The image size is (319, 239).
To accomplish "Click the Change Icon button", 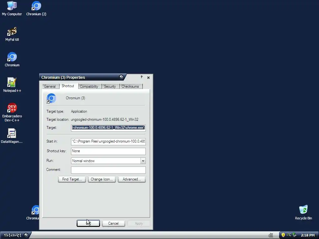I will 102,179.
